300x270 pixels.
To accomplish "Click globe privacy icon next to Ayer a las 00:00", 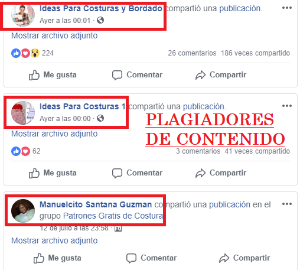I will pos(100,118).
